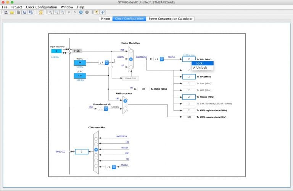
Task: Click the middle magnifier zoom icon in toolbar
Action: [x=56, y=12]
